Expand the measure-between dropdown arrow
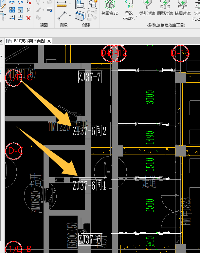 point(70,4)
